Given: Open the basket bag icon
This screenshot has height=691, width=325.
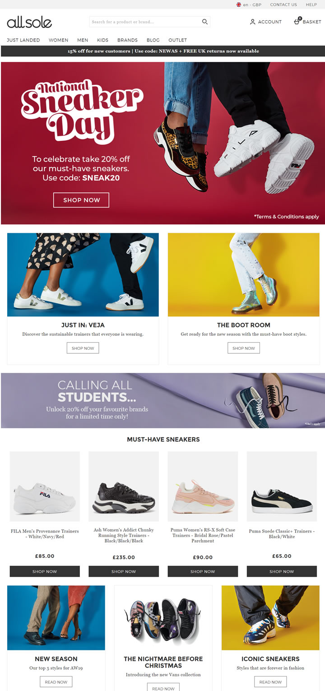Looking at the screenshot, I should click(297, 21).
